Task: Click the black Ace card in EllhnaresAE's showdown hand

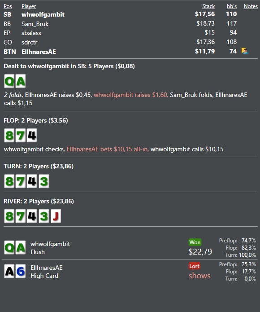Action: 9,271
